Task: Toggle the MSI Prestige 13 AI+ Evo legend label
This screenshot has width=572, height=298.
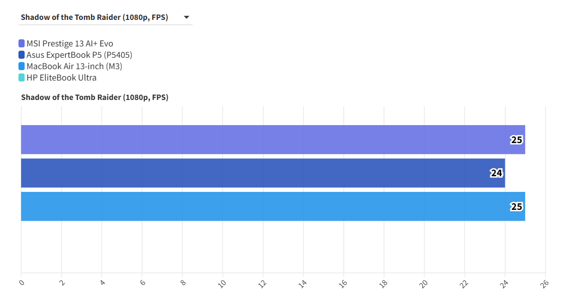Action: (x=70, y=44)
